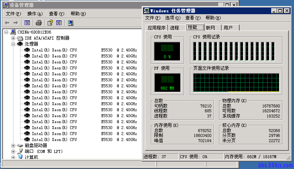Click the 可用数 value 16204672
The image size is (294, 169).
click(271, 111)
